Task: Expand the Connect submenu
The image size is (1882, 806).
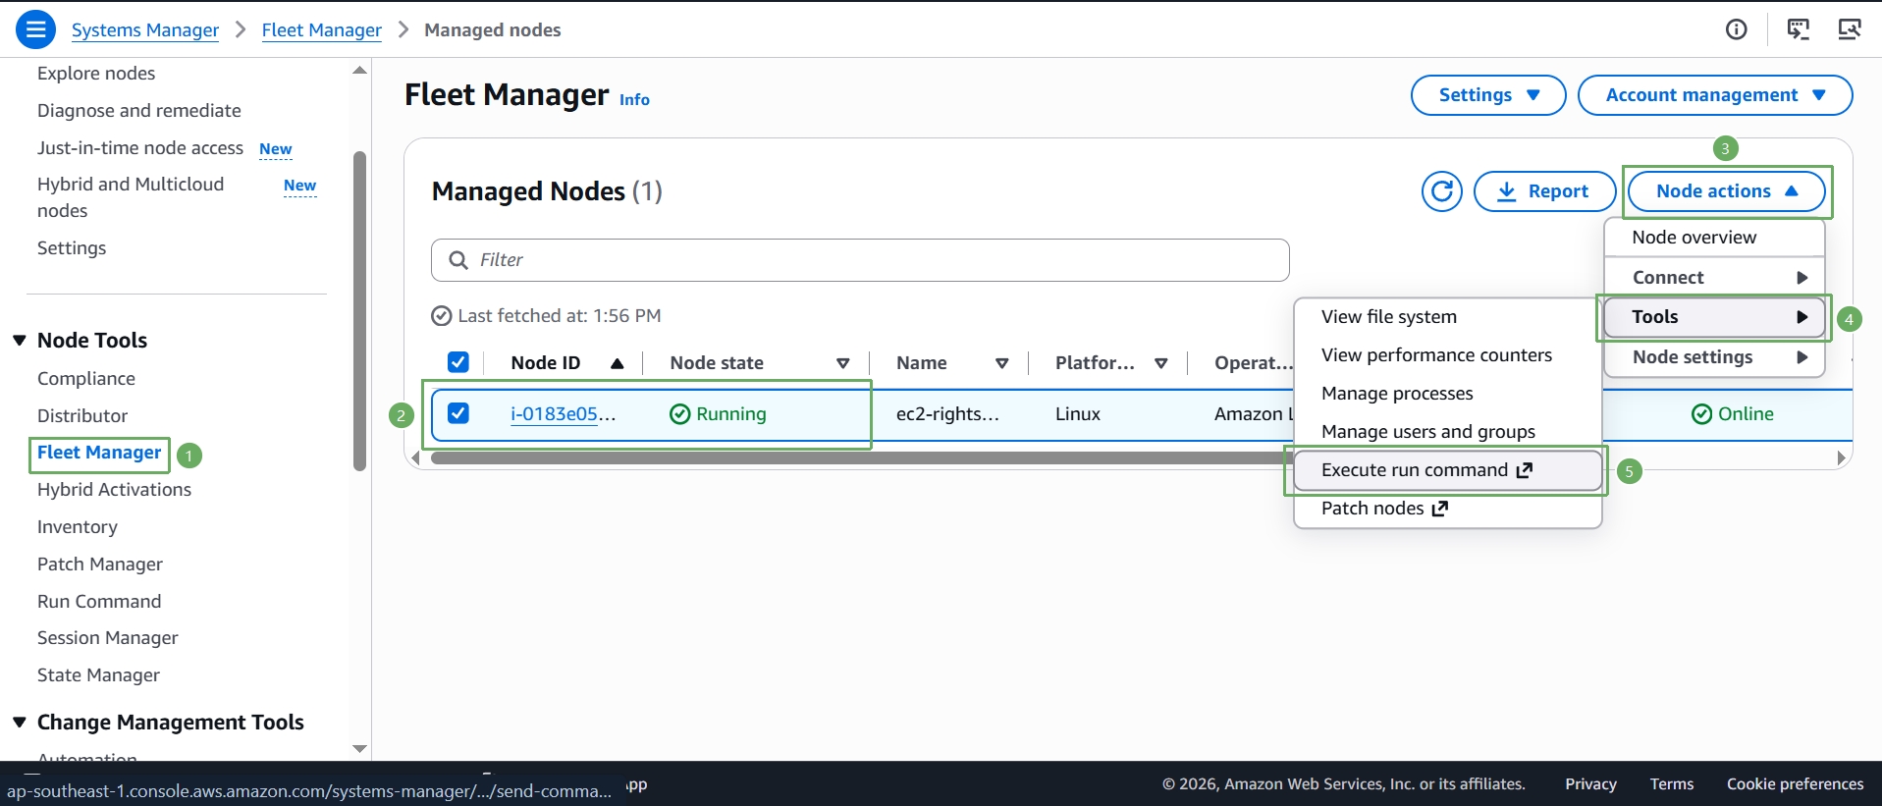Action: click(1714, 278)
